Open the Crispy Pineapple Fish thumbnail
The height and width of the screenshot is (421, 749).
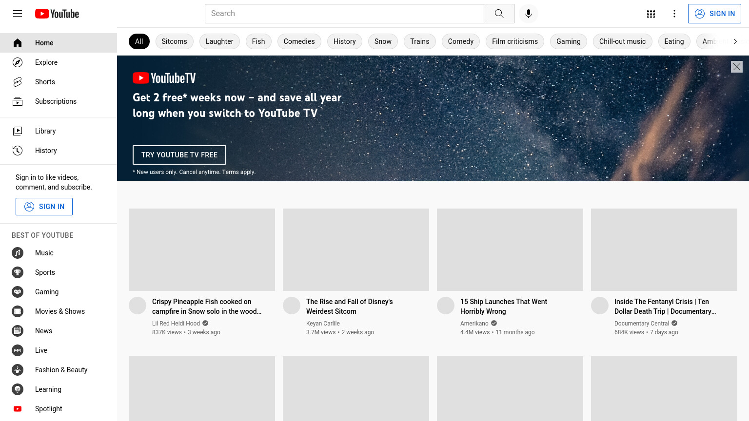(x=202, y=250)
